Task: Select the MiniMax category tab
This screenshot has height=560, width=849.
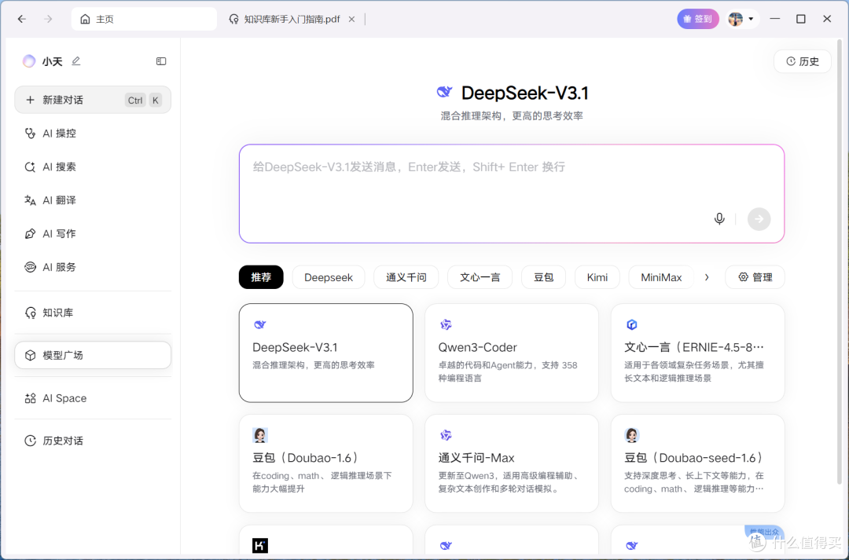Action: click(x=661, y=277)
